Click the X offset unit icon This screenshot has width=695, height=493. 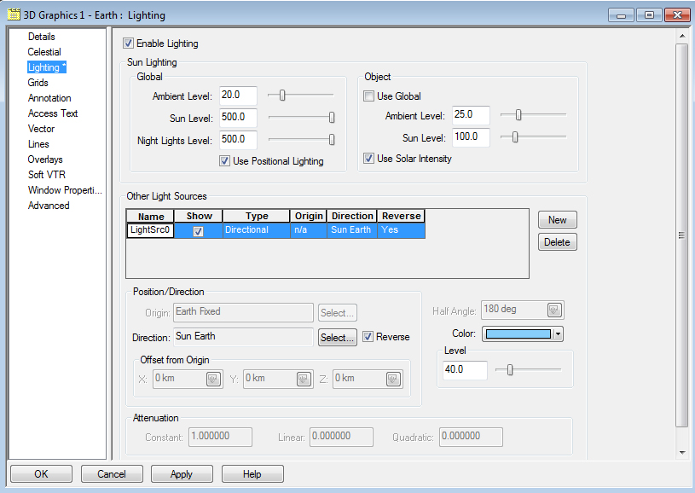[213, 378]
